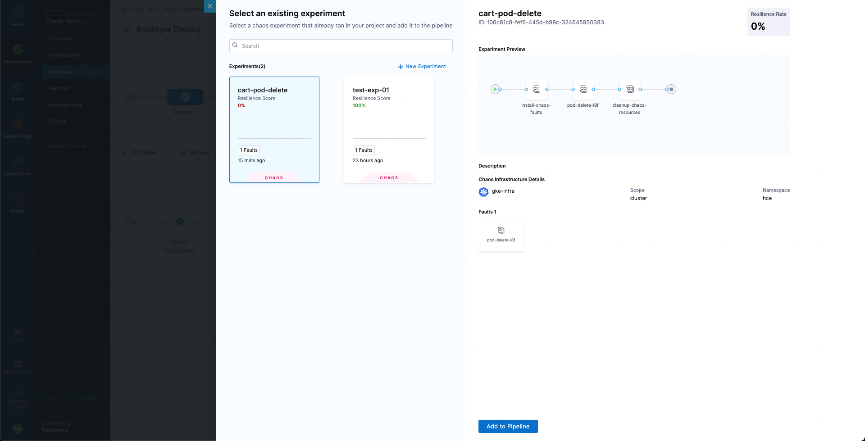
Task: Click the start node of experiment preview
Action: 495,89
